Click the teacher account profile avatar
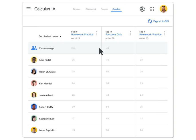Viewport: 196px width, 140px height. point(163,9)
